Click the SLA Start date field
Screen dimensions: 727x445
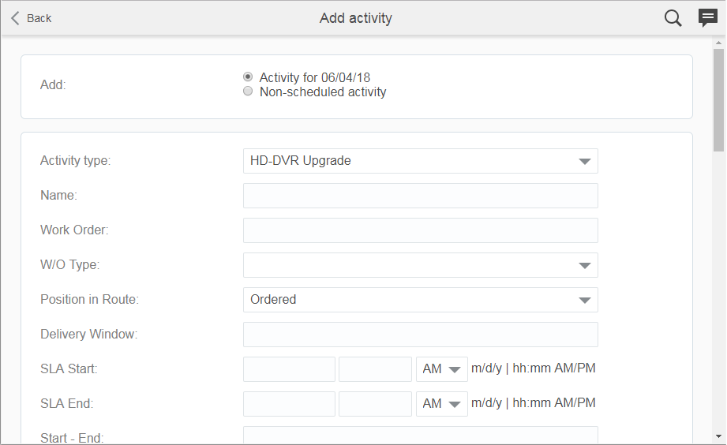point(289,369)
